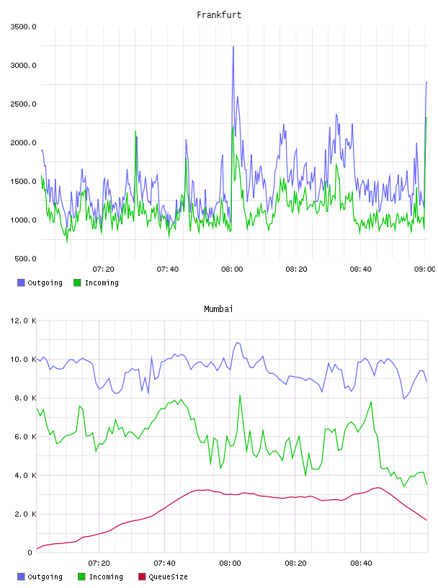Click the 2.0 K y-axis label in Mumbai chart
This screenshot has height=588, width=438.
point(25,514)
